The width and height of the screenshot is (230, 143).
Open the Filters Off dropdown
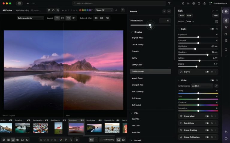pyautogui.click(x=104, y=10)
